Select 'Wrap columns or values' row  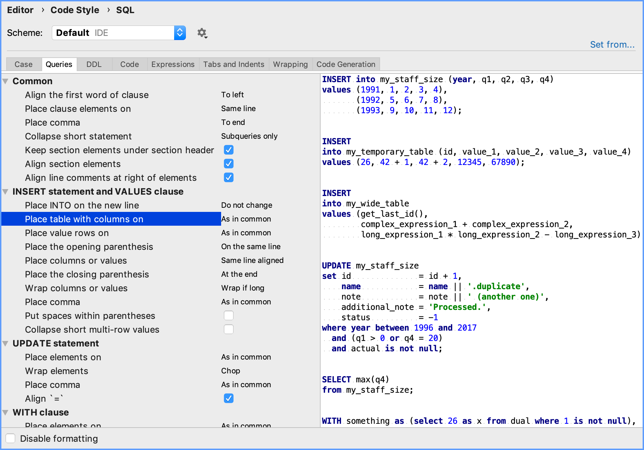76,288
